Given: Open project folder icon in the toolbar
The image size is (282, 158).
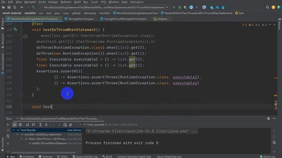Looking at the screenshot, I should 3,7.
